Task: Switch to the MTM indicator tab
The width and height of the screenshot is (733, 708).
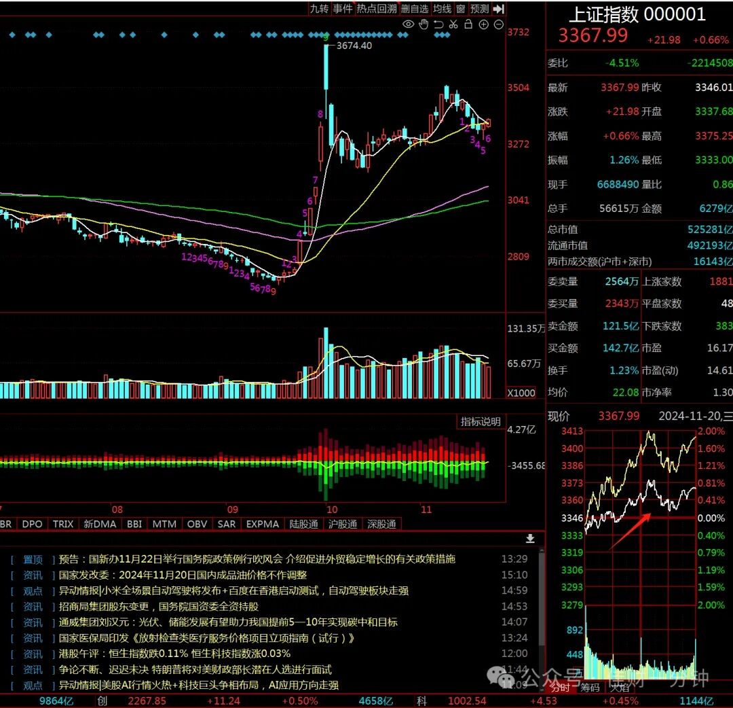Action: tap(164, 524)
